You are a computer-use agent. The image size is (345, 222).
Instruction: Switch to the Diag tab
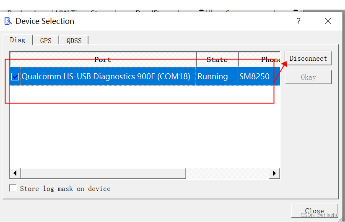click(x=18, y=40)
